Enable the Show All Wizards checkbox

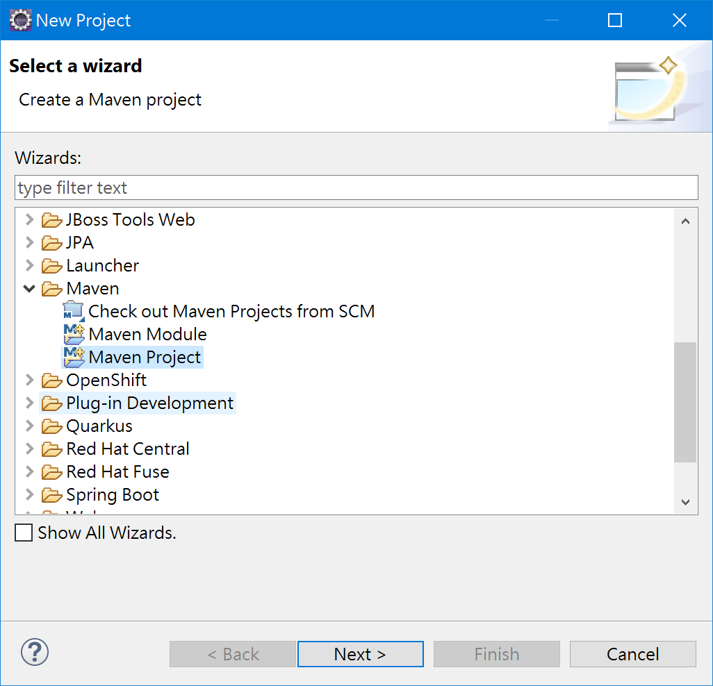click(24, 533)
